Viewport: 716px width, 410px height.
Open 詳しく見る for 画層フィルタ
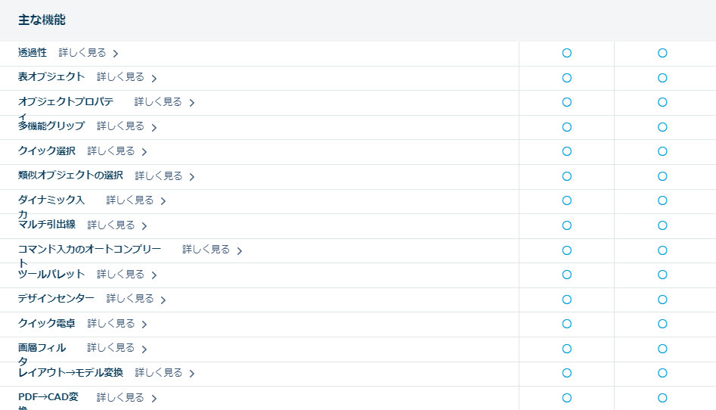tap(110, 347)
